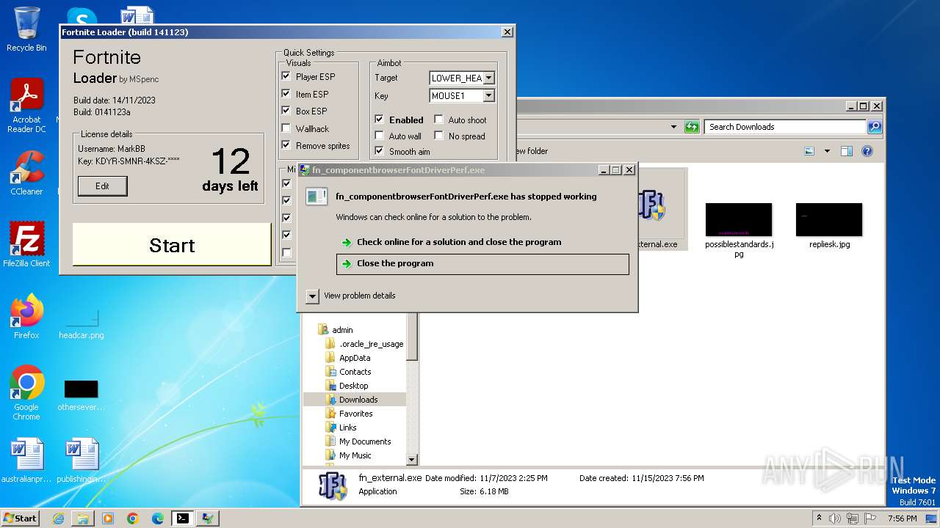The image size is (940, 528).
Task: Click the Search Downloads field
Action: point(786,127)
